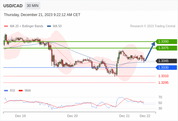Click the Dec 22 date axis label
Image resolution: width=178 pixels, height=121 pixels.
coord(145,116)
